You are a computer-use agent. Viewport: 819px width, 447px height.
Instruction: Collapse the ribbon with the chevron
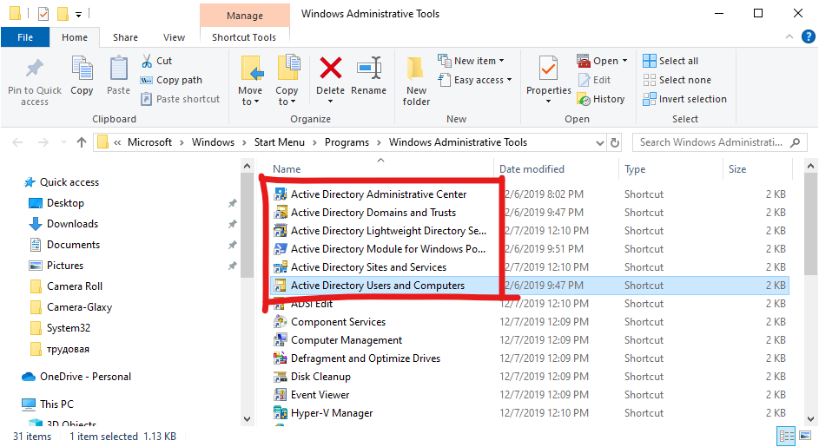pos(789,36)
